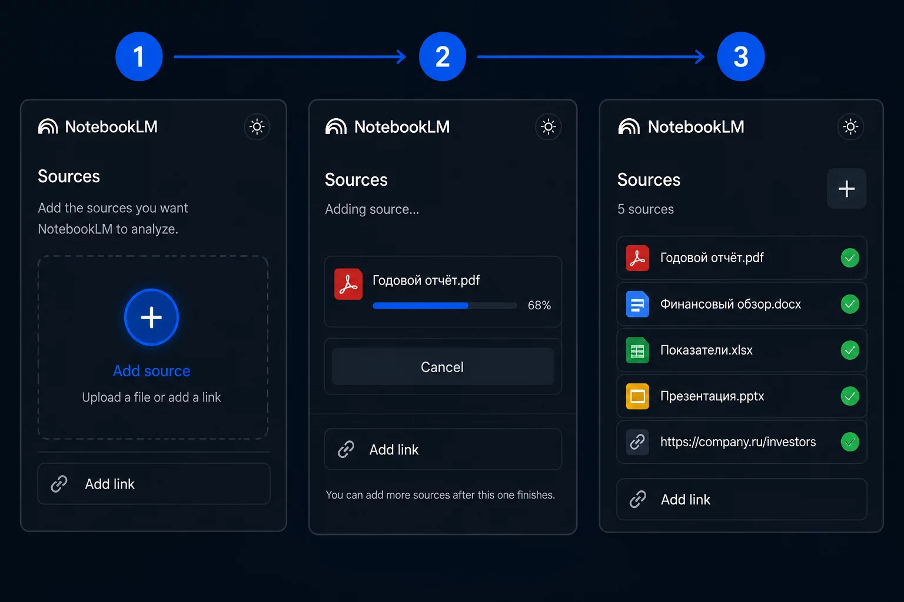This screenshot has height=602, width=904.
Task: Click the blue "Add source" label
Action: click(152, 371)
